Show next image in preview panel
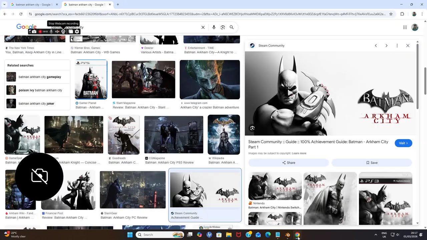This screenshot has width=427, height=240. point(386,46)
